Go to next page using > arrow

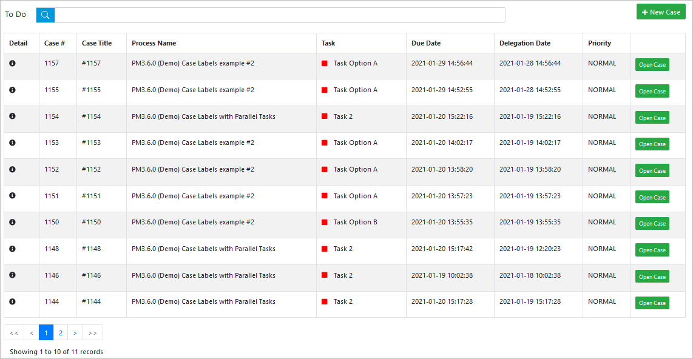coord(75,332)
